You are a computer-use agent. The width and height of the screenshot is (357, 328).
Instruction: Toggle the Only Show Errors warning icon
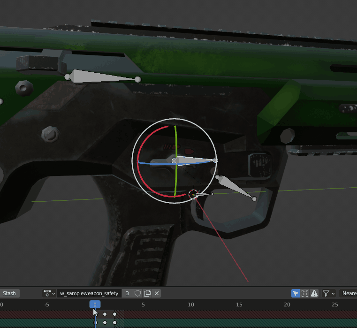click(314, 293)
